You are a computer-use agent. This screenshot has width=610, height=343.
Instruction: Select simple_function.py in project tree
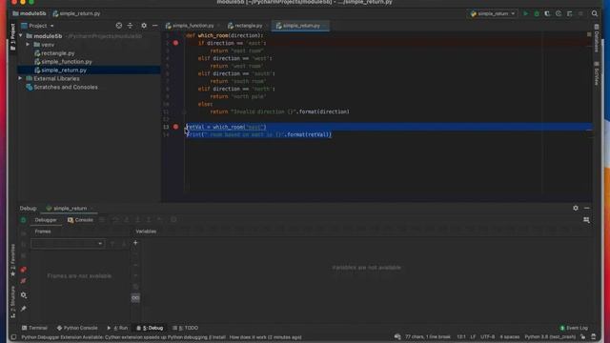67,62
